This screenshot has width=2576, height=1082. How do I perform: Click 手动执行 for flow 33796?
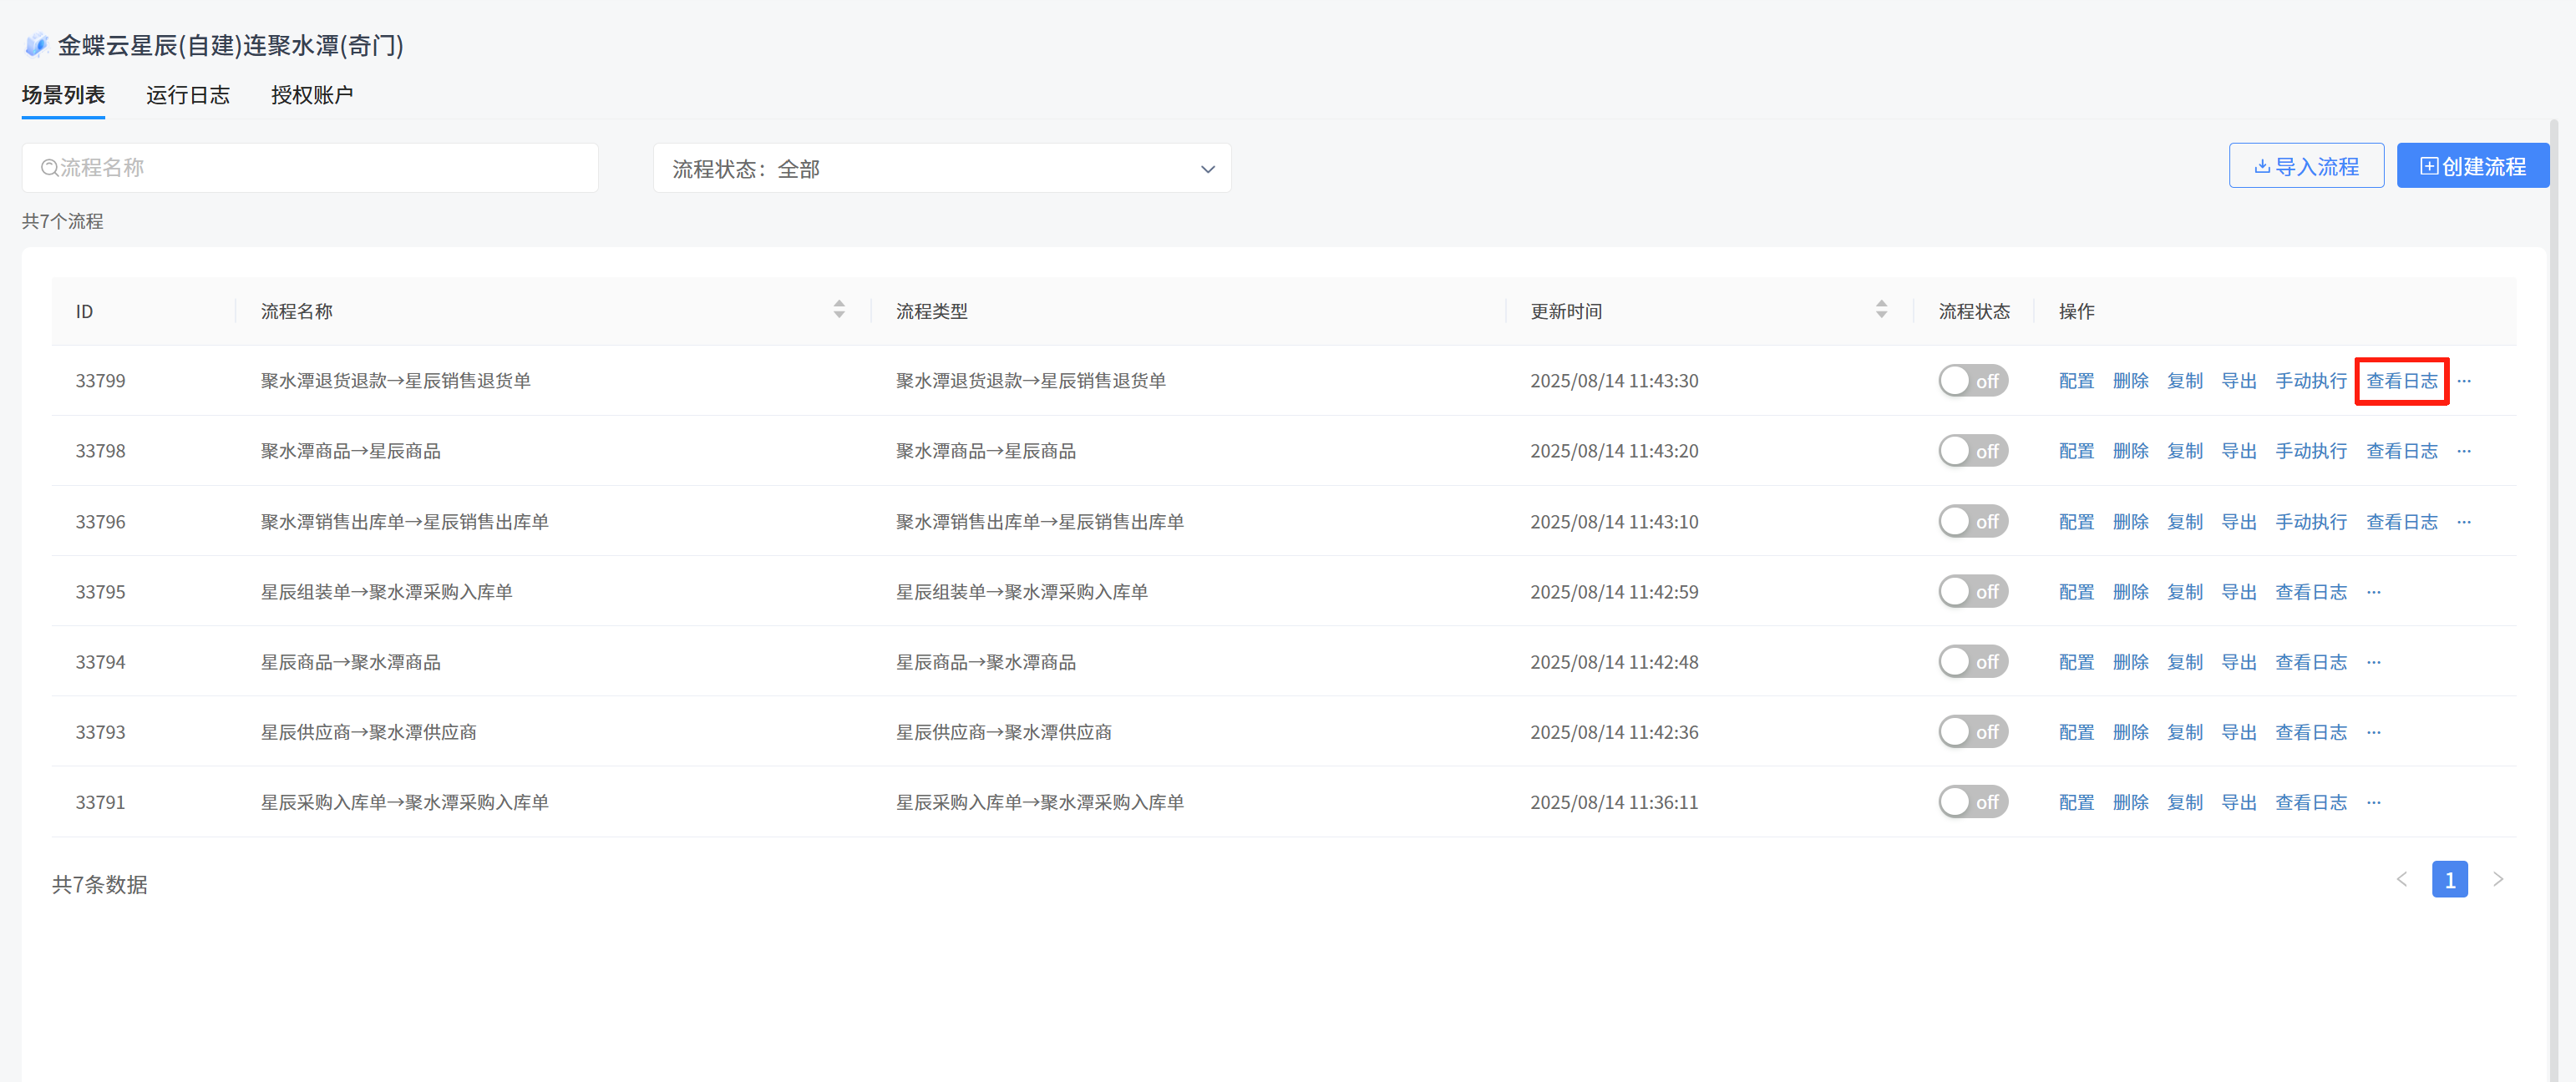[x=2310, y=522]
